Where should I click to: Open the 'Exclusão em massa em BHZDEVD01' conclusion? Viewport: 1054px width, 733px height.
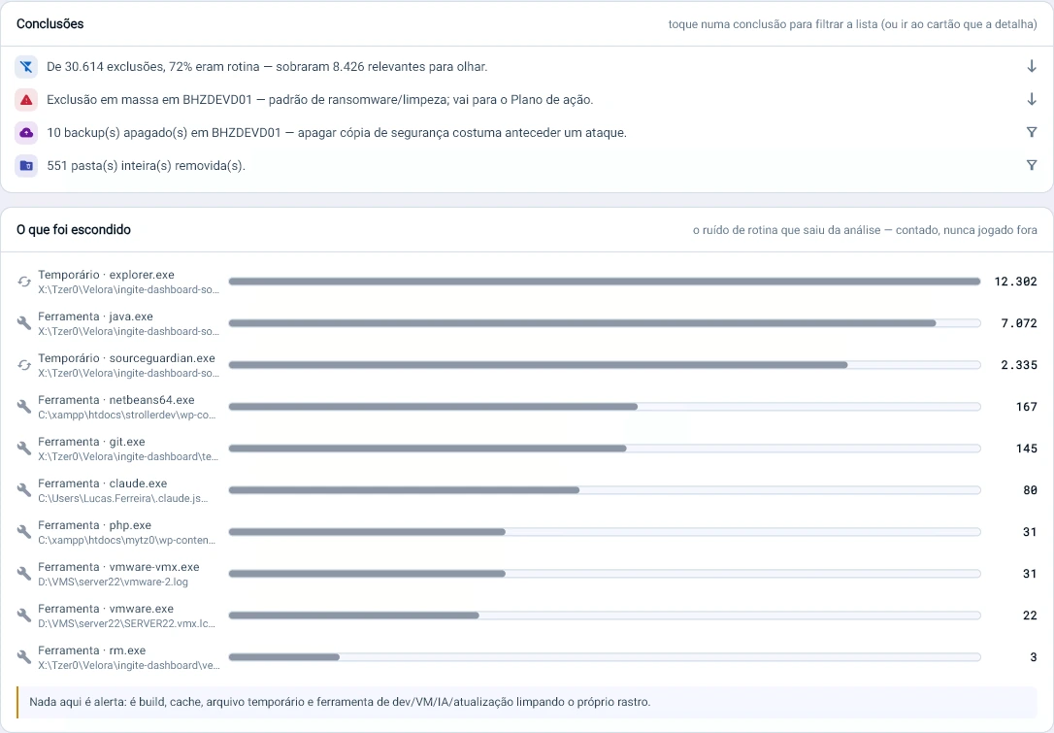[x=526, y=100]
